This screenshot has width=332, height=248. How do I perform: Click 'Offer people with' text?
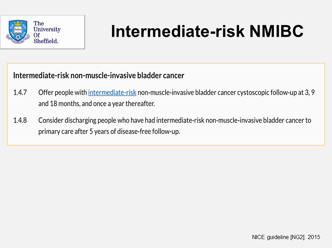[x=62, y=93]
